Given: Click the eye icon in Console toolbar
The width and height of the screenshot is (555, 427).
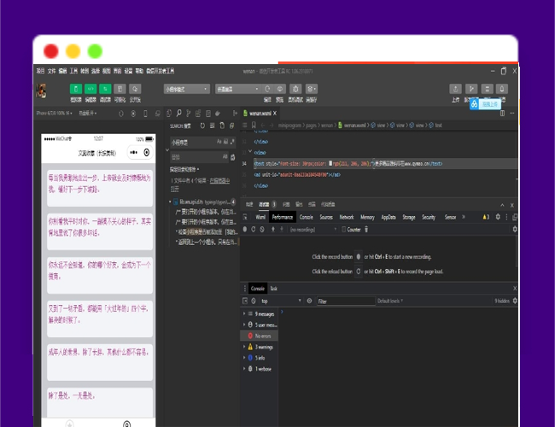Looking at the screenshot, I should point(311,301).
